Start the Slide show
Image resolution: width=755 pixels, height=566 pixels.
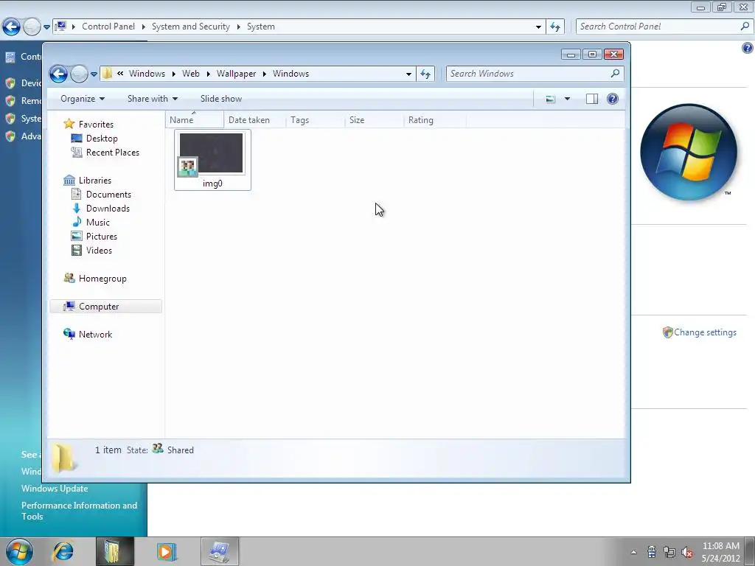click(221, 99)
